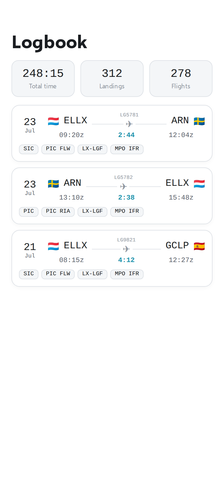This screenshot has width=224, height=484.
Task: Open the 312 Landings summary card
Action: coord(112,79)
